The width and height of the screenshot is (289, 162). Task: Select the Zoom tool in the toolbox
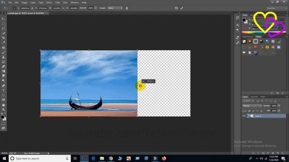(x=3, y=110)
